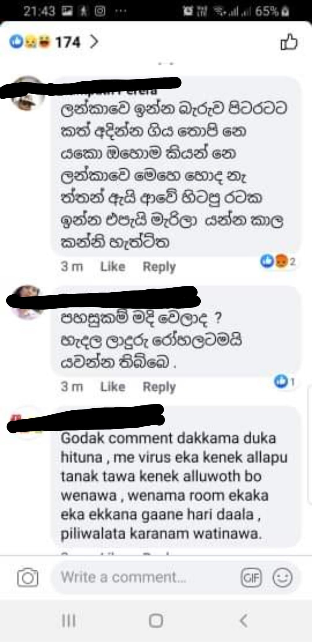
Task: Open reactions on first comment showing 2
Action: [x=278, y=262]
